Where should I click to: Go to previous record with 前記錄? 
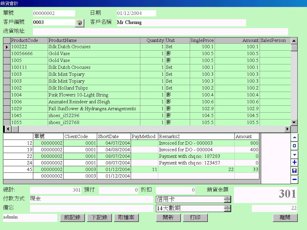(x=72, y=218)
